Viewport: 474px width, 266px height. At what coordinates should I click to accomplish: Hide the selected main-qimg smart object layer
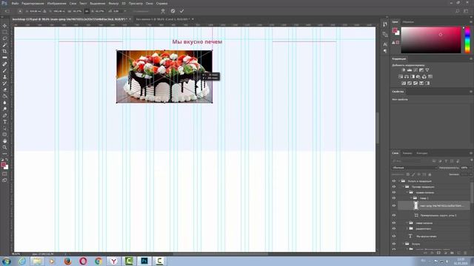[x=394, y=205]
